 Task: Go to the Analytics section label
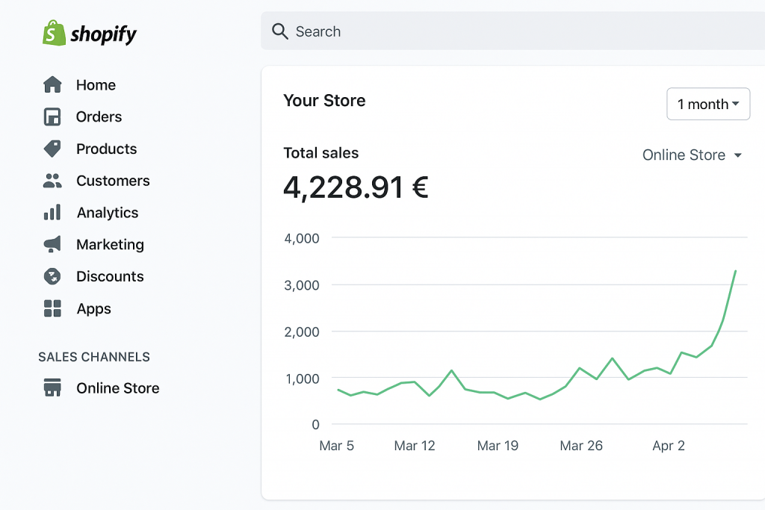(x=108, y=213)
